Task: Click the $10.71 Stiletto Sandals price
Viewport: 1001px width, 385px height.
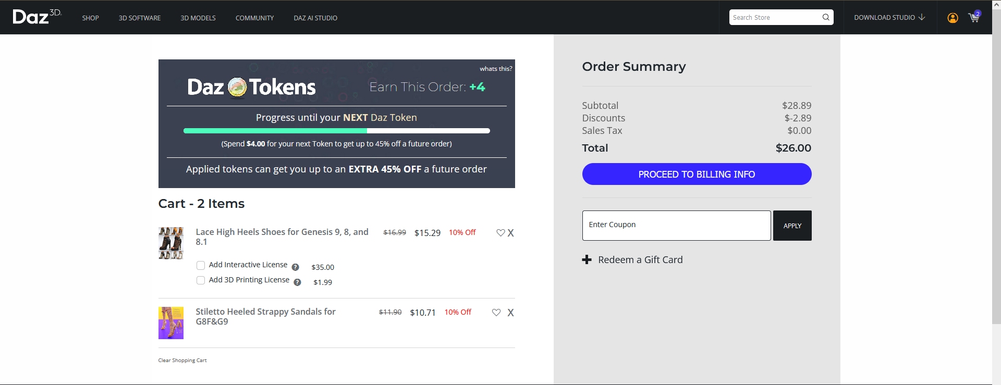Action: (x=423, y=313)
